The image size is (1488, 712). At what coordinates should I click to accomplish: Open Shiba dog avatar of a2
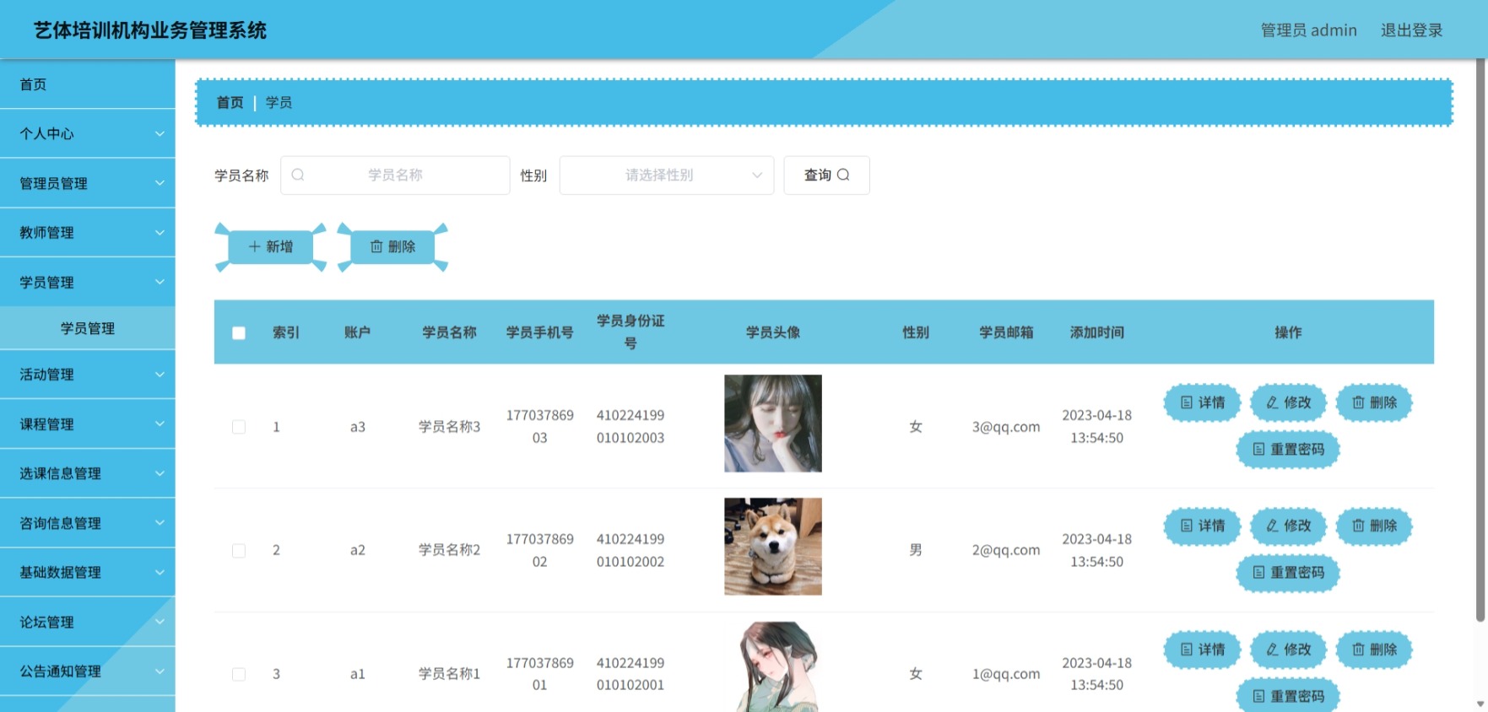point(772,547)
